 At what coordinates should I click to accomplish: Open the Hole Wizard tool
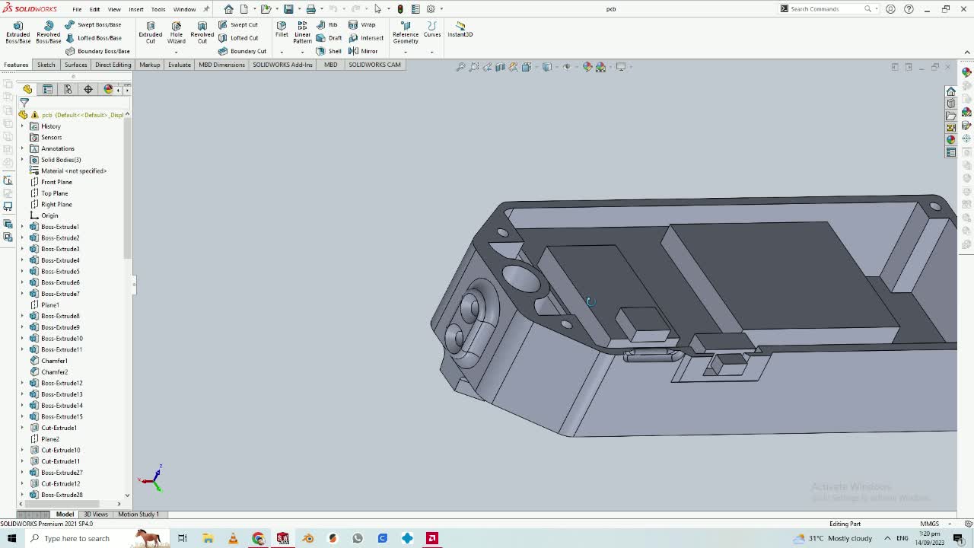176,32
